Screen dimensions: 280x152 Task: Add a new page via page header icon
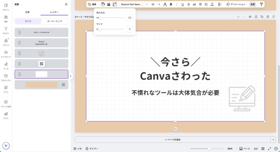(274, 17)
